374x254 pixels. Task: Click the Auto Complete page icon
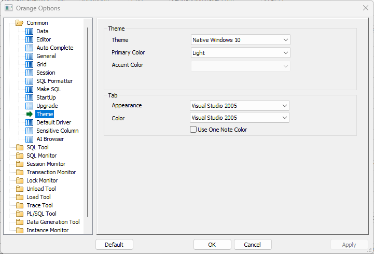pos(30,48)
